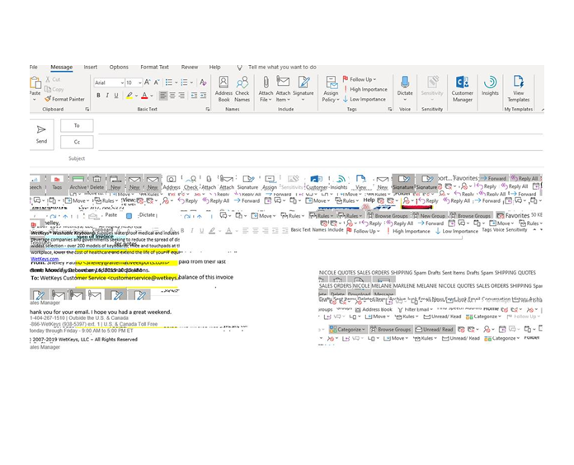574x465 pixels.
Task: Click the Signature pen icon
Action: coord(303,82)
